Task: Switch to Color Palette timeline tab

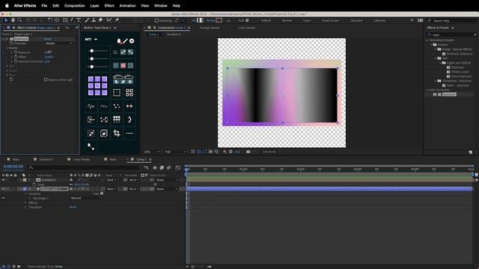Action: 82,159
